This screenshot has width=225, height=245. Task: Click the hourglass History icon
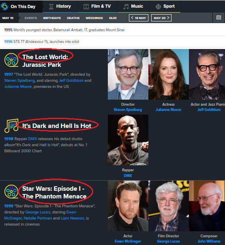(x=51, y=6)
